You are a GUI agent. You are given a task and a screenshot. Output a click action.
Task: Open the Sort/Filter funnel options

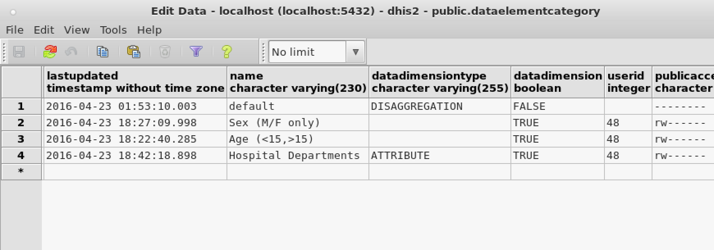coord(196,52)
